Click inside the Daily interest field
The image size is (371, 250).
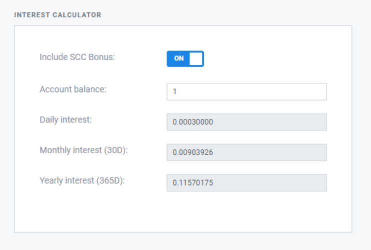point(246,122)
